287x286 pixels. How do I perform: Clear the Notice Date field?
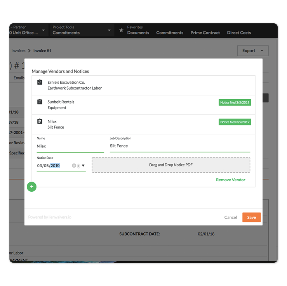pyautogui.click(x=74, y=166)
